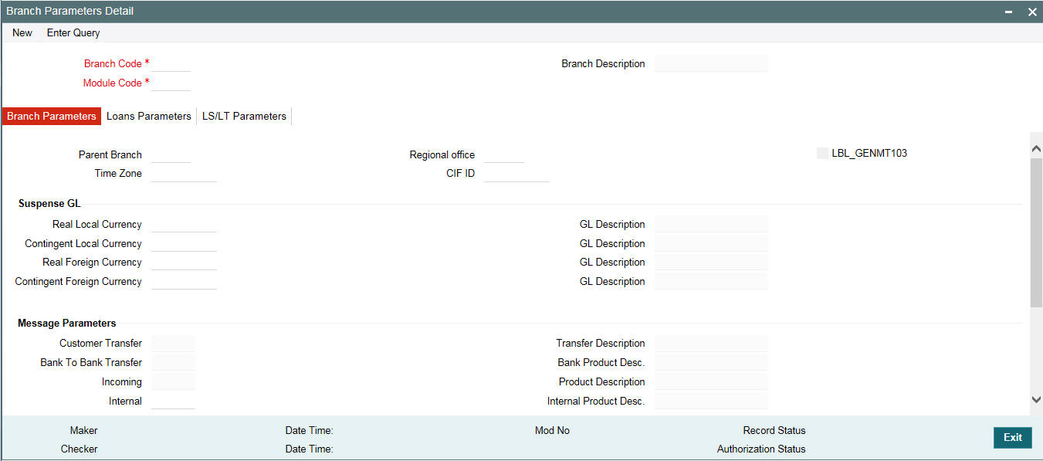This screenshot has height=461, width=1043.
Task: Click the Regional office field
Action: click(x=504, y=154)
